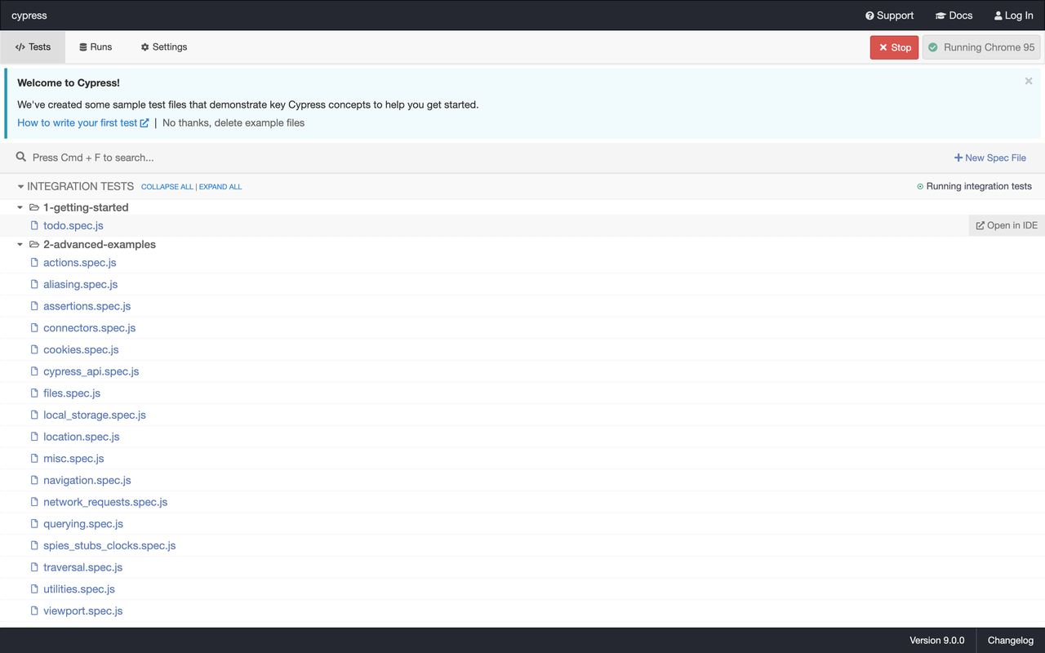
Task: Select querying.spec.js
Action: tap(83, 524)
